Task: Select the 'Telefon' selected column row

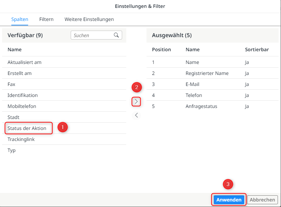Action: pyautogui.click(x=194, y=95)
